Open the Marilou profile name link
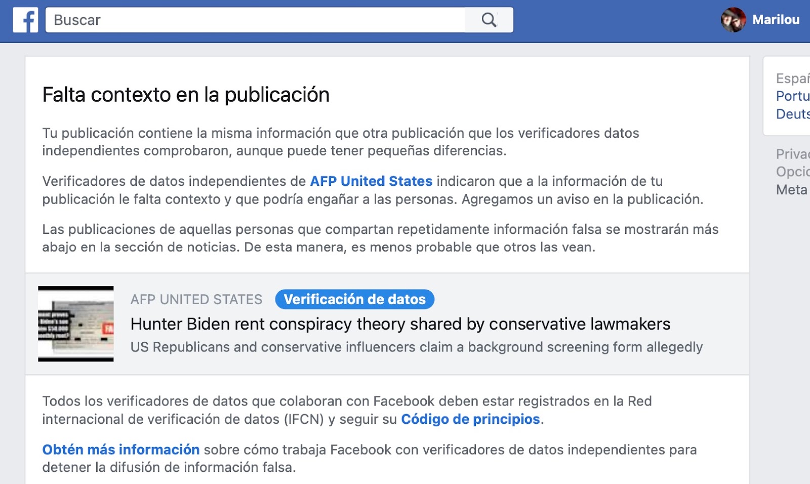This screenshot has height=484, width=810. tap(776, 20)
